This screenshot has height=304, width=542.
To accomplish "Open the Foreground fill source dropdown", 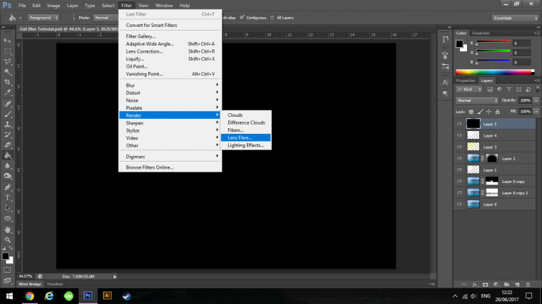I will click(44, 18).
